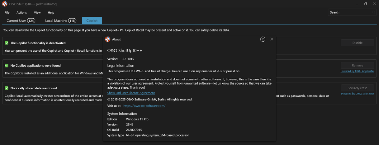Open Show End User License Agreement link

point(131,93)
